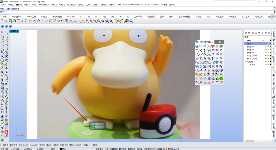Select the Pan hand tool
Viewport: 276px width, 150px height.
click(38, 21)
